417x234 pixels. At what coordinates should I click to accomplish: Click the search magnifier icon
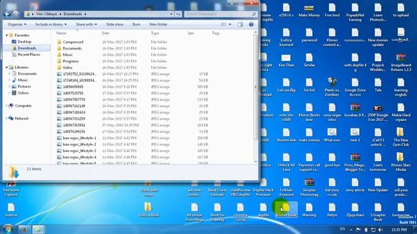(254, 14)
